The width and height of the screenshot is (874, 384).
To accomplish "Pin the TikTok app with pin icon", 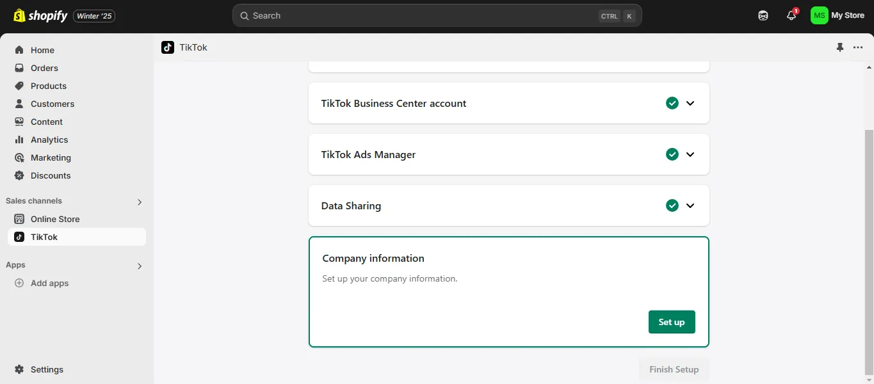I will (x=840, y=47).
